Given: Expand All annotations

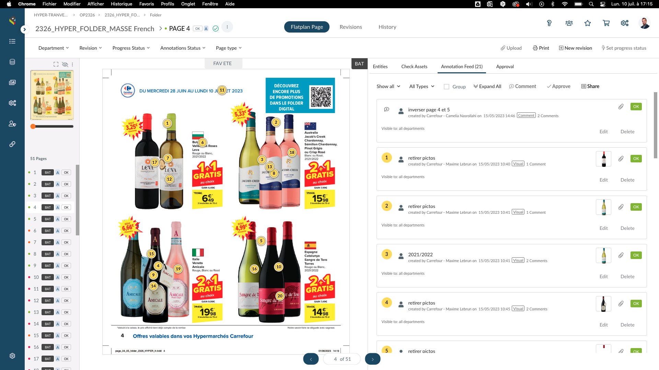Looking at the screenshot, I should [487, 86].
